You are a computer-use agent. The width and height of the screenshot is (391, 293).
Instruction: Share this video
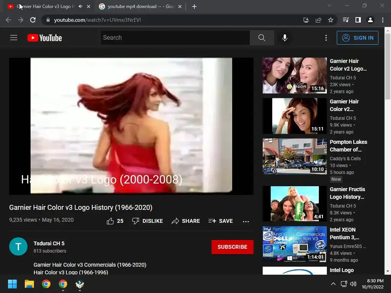(186, 221)
